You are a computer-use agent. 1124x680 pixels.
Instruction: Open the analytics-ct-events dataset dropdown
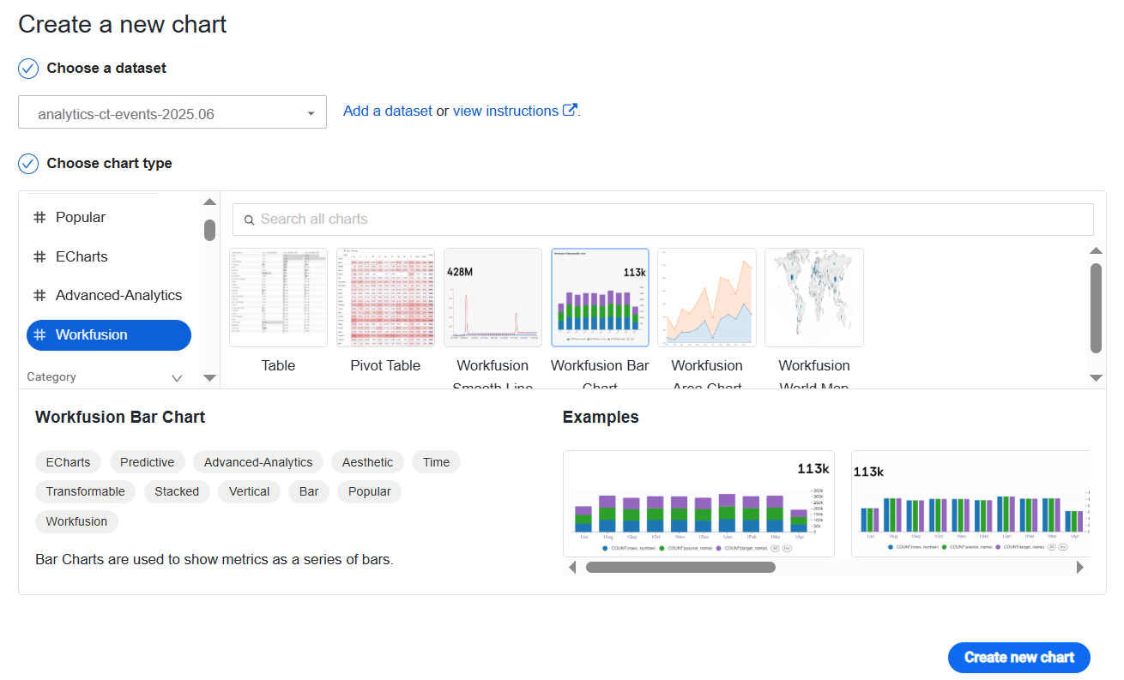[172, 112]
